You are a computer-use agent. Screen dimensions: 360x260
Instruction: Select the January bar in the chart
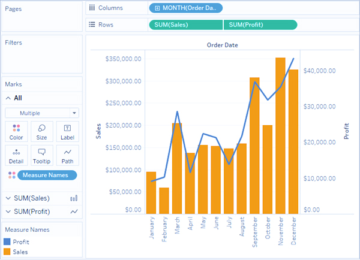151,193
